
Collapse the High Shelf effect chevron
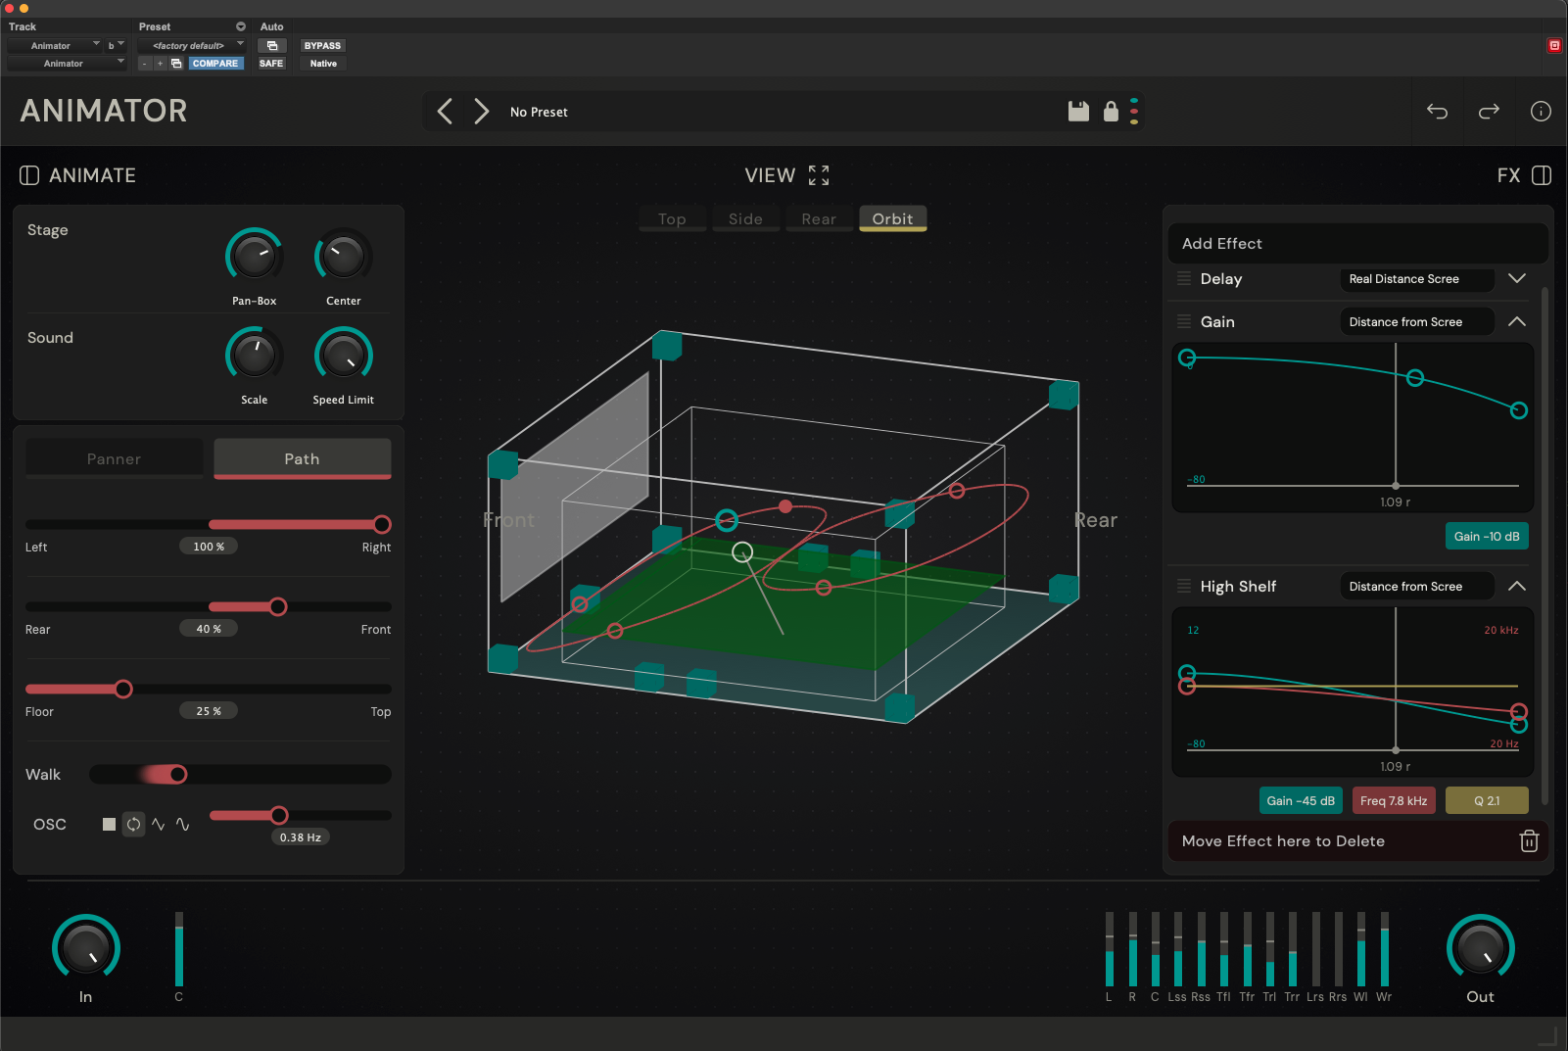pos(1517,586)
